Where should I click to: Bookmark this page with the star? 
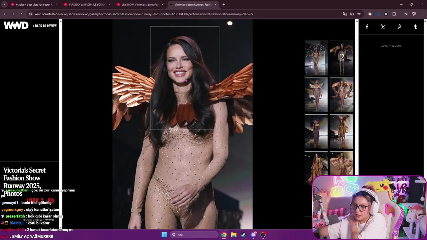(359, 14)
